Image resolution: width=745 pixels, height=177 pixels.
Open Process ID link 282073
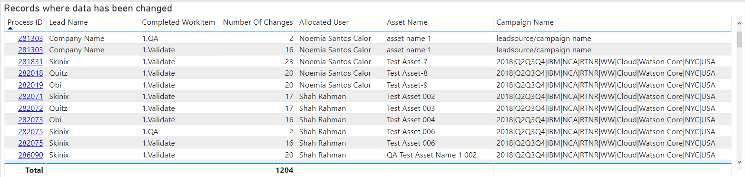pos(30,120)
